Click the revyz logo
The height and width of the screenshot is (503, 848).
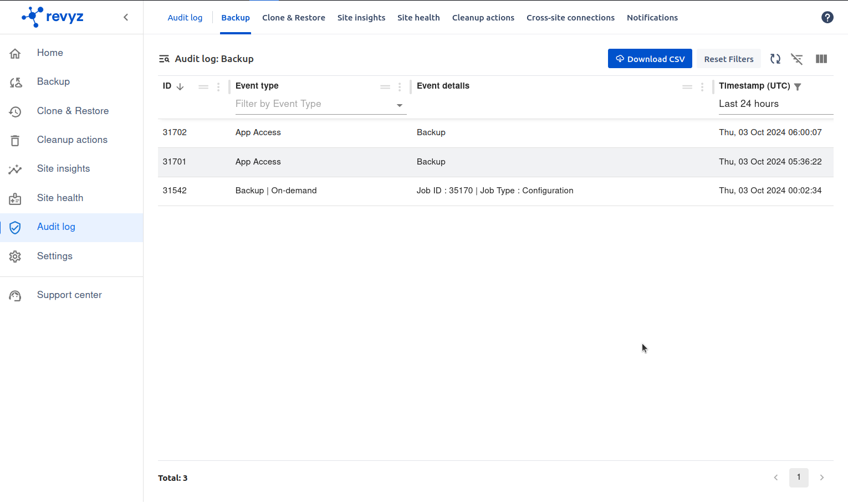(x=53, y=17)
